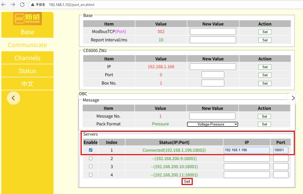This screenshot has width=303, height=194.
Task: Click the browser forward arrow
Action: tap(13, 5)
